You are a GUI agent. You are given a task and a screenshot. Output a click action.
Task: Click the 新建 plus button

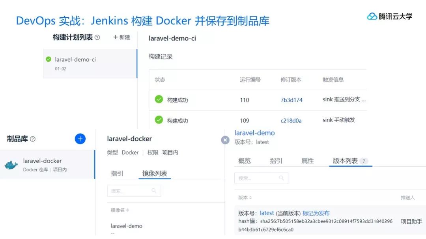pyautogui.click(x=121, y=37)
